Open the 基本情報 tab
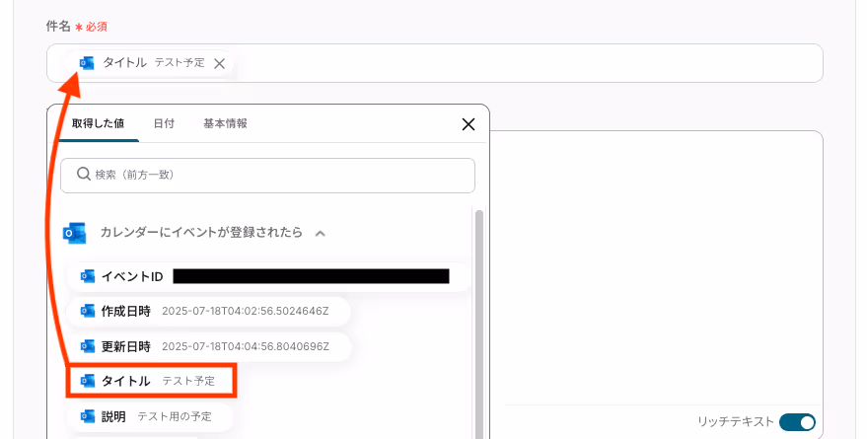 click(225, 124)
